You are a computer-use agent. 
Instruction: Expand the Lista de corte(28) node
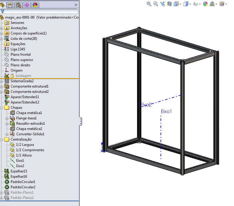[1, 39]
